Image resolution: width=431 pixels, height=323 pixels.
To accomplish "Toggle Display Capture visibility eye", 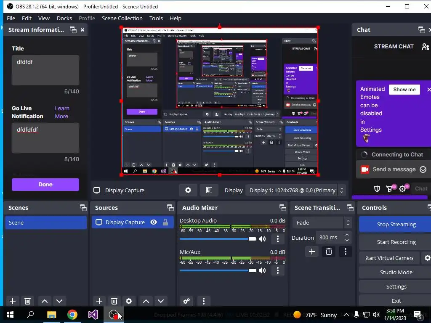I will [154, 222].
